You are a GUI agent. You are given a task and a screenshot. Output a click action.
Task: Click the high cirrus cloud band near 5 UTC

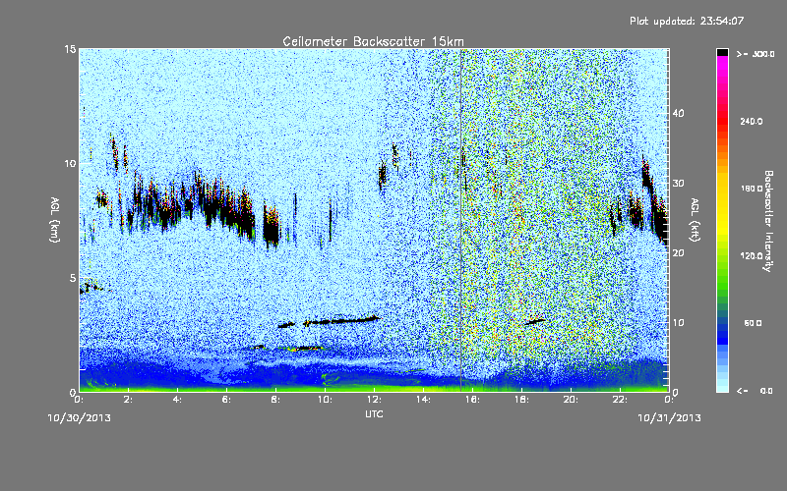(x=193, y=203)
